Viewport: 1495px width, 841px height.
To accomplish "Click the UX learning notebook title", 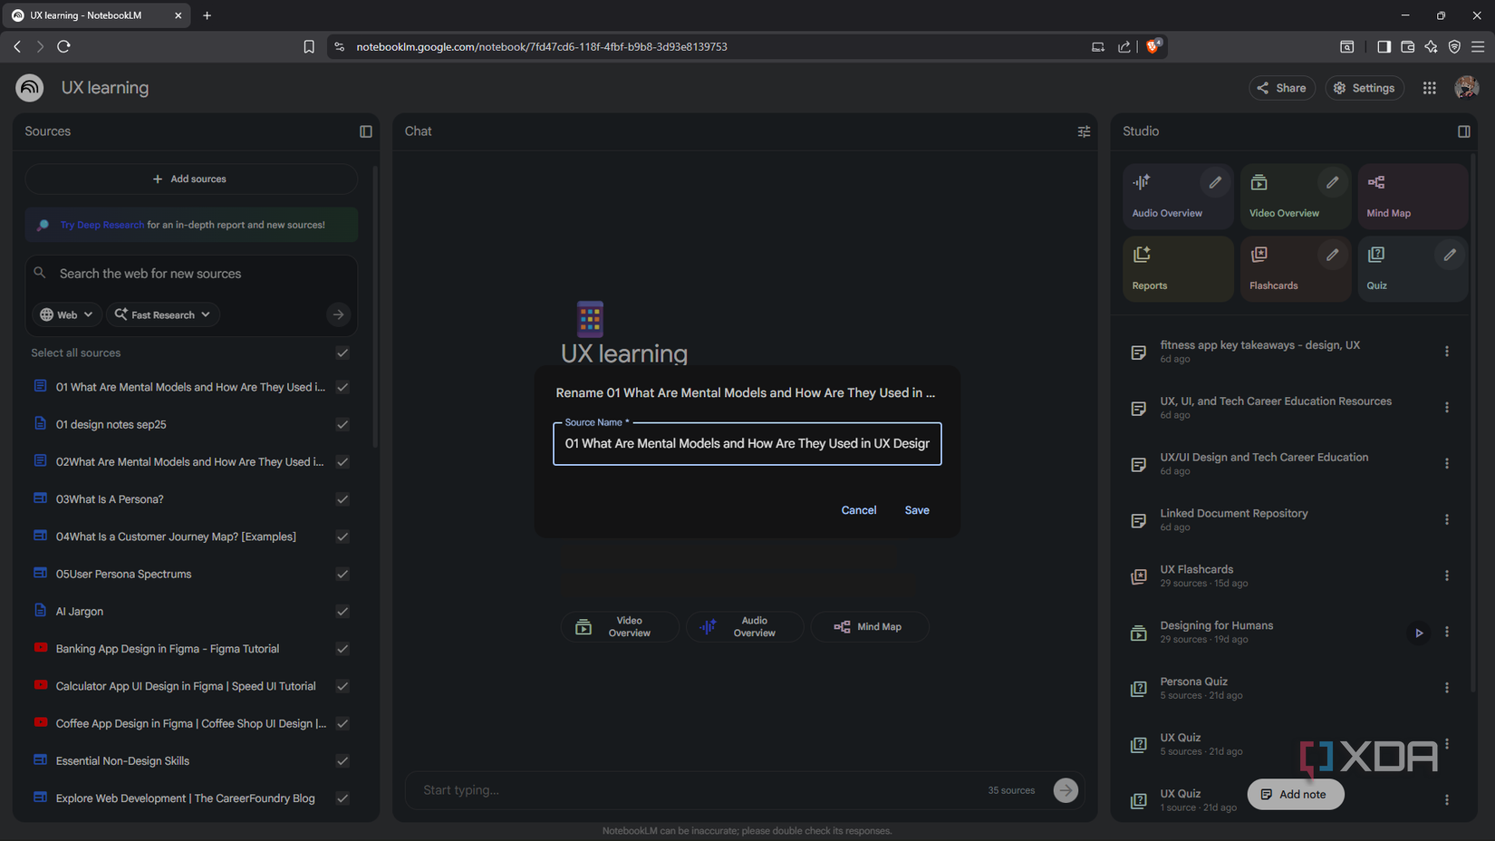I will (x=105, y=88).
